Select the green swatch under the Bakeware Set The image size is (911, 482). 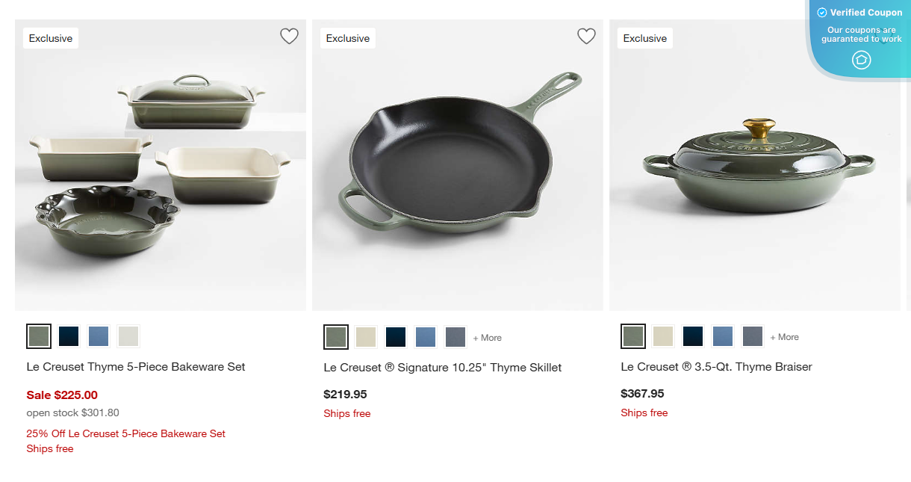[x=38, y=336]
